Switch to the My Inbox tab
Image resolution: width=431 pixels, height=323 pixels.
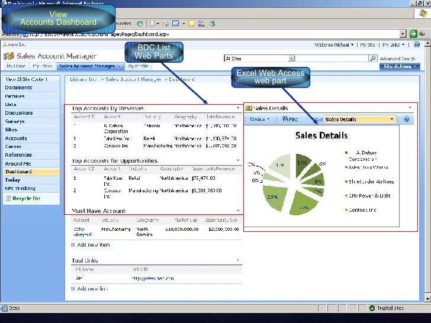(42, 66)
